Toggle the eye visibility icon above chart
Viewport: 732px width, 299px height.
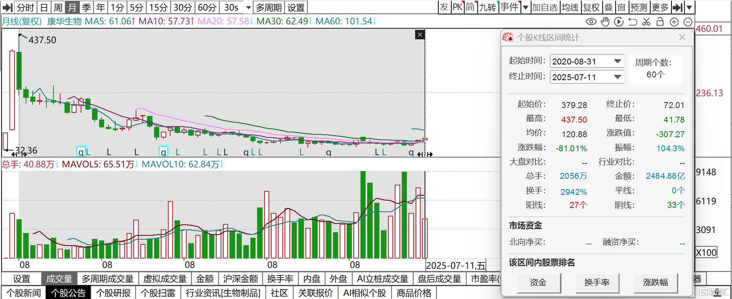[591, 22]
